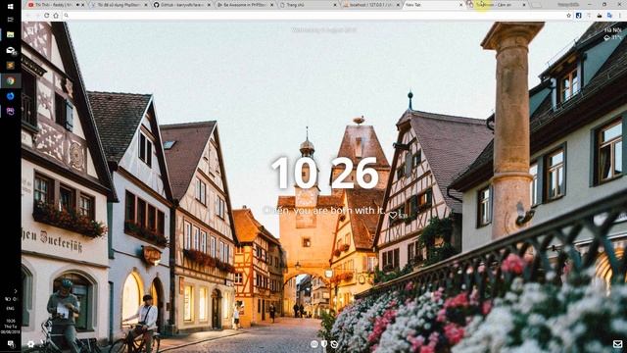Click the date text at top center
The height and width of the screenshot is (353, 627).
tap(324, 30)
